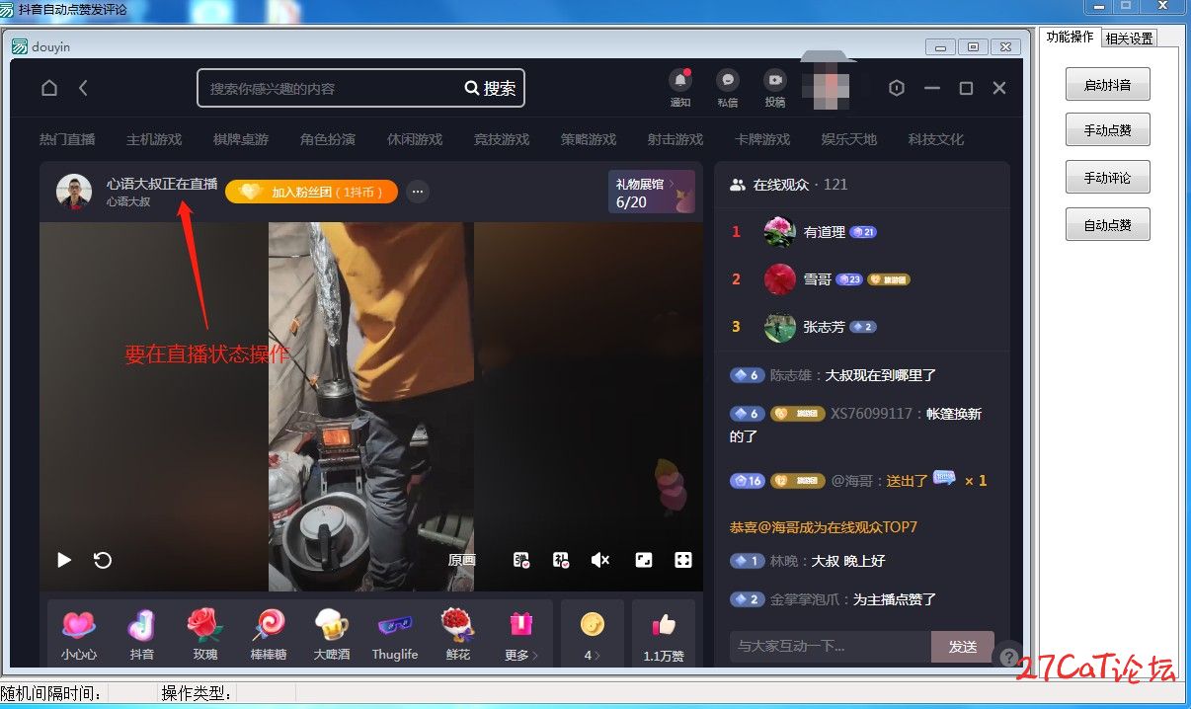Switch to the 功能操作 tab
Viewport: 1191px width, 709px height.
[x=1070, y=37]
